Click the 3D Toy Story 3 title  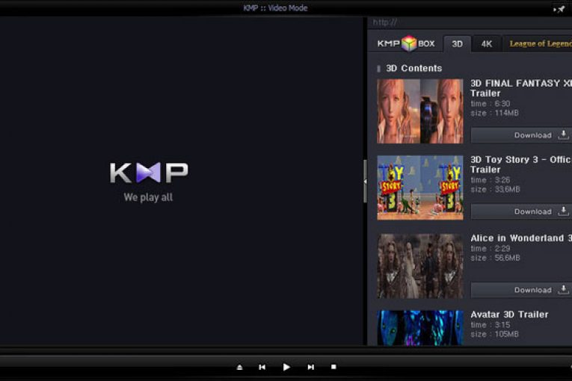pyautogui.click(x=521, y=164)
